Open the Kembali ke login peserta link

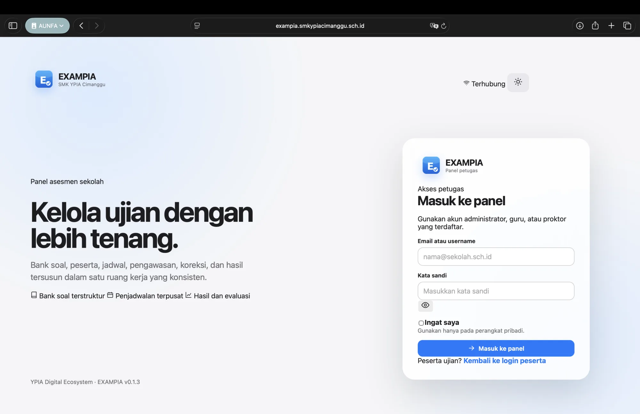tap(505, 361)
